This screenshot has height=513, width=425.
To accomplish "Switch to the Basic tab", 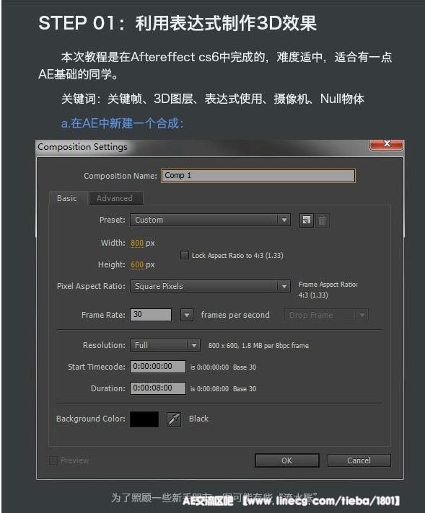I will (x=67, y=198).
